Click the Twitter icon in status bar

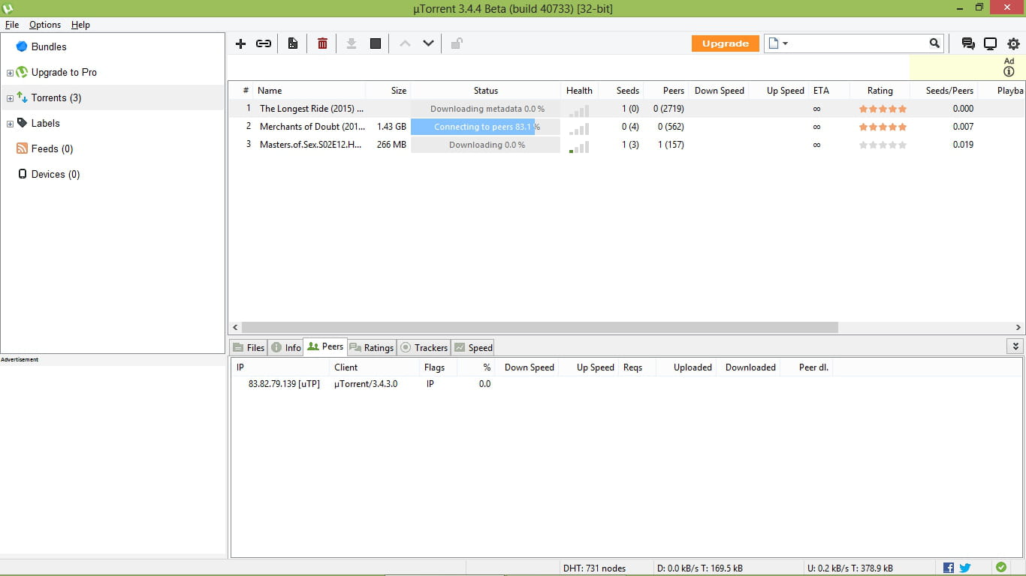tap(965, 568)
